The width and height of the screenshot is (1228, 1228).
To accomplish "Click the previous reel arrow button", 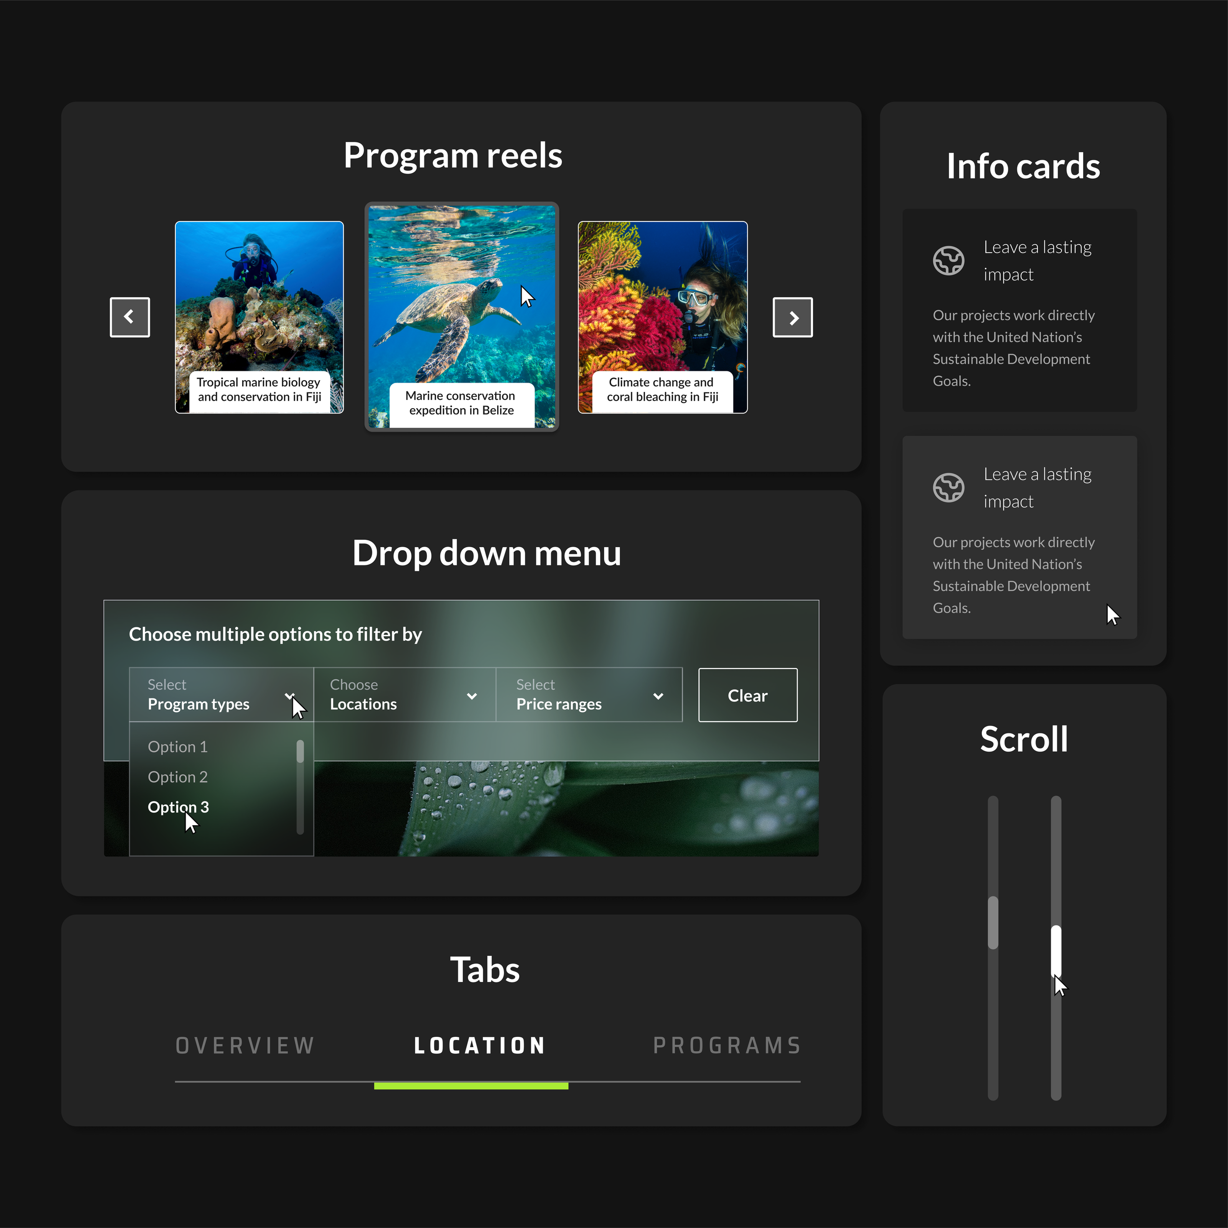I will [130, 316].
